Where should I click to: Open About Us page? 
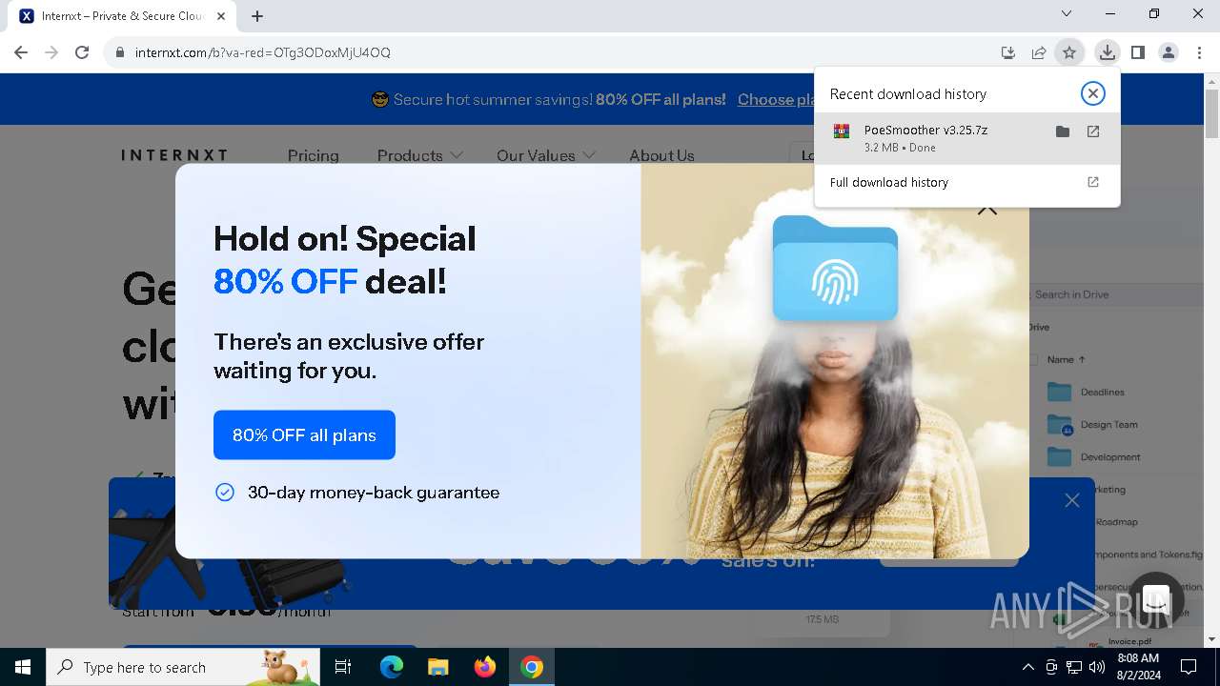pos(661,155)
